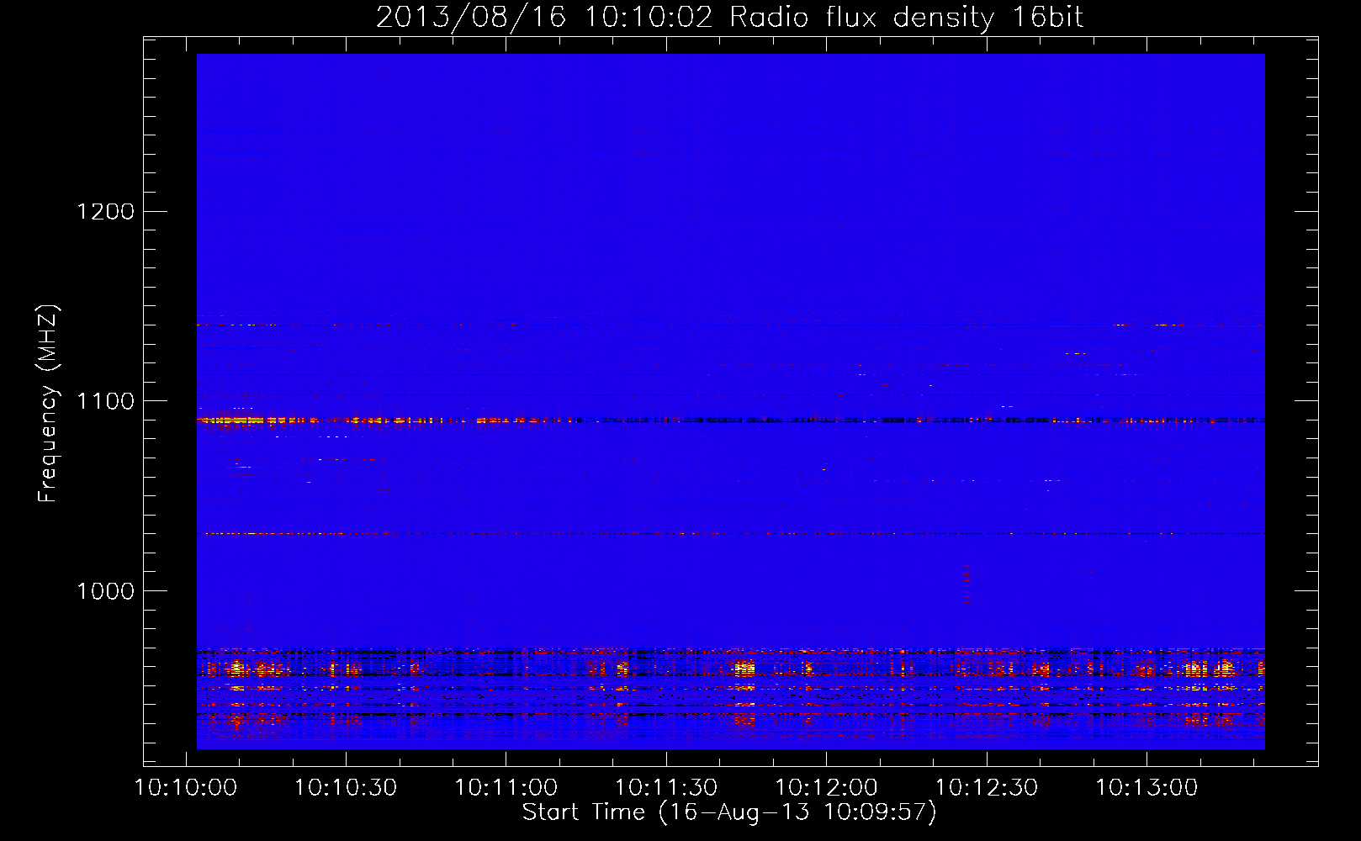Click the 1000 frequency tick label
The height and width of the screenshot is (841, 1361).
coord(105,591)
